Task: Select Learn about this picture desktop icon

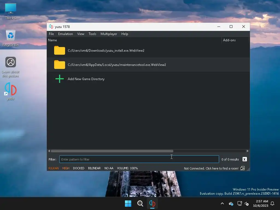Action: pyautogui.click(x=11, y=67)
